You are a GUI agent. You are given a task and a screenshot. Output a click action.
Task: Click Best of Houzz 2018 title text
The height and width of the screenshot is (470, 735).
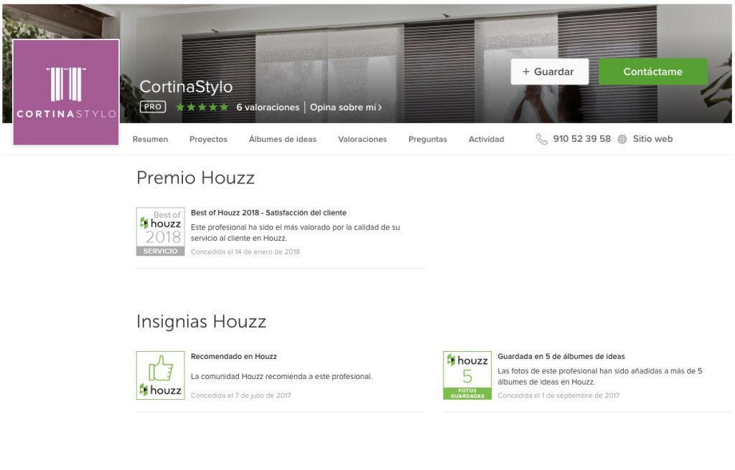(x=268, y=213)
